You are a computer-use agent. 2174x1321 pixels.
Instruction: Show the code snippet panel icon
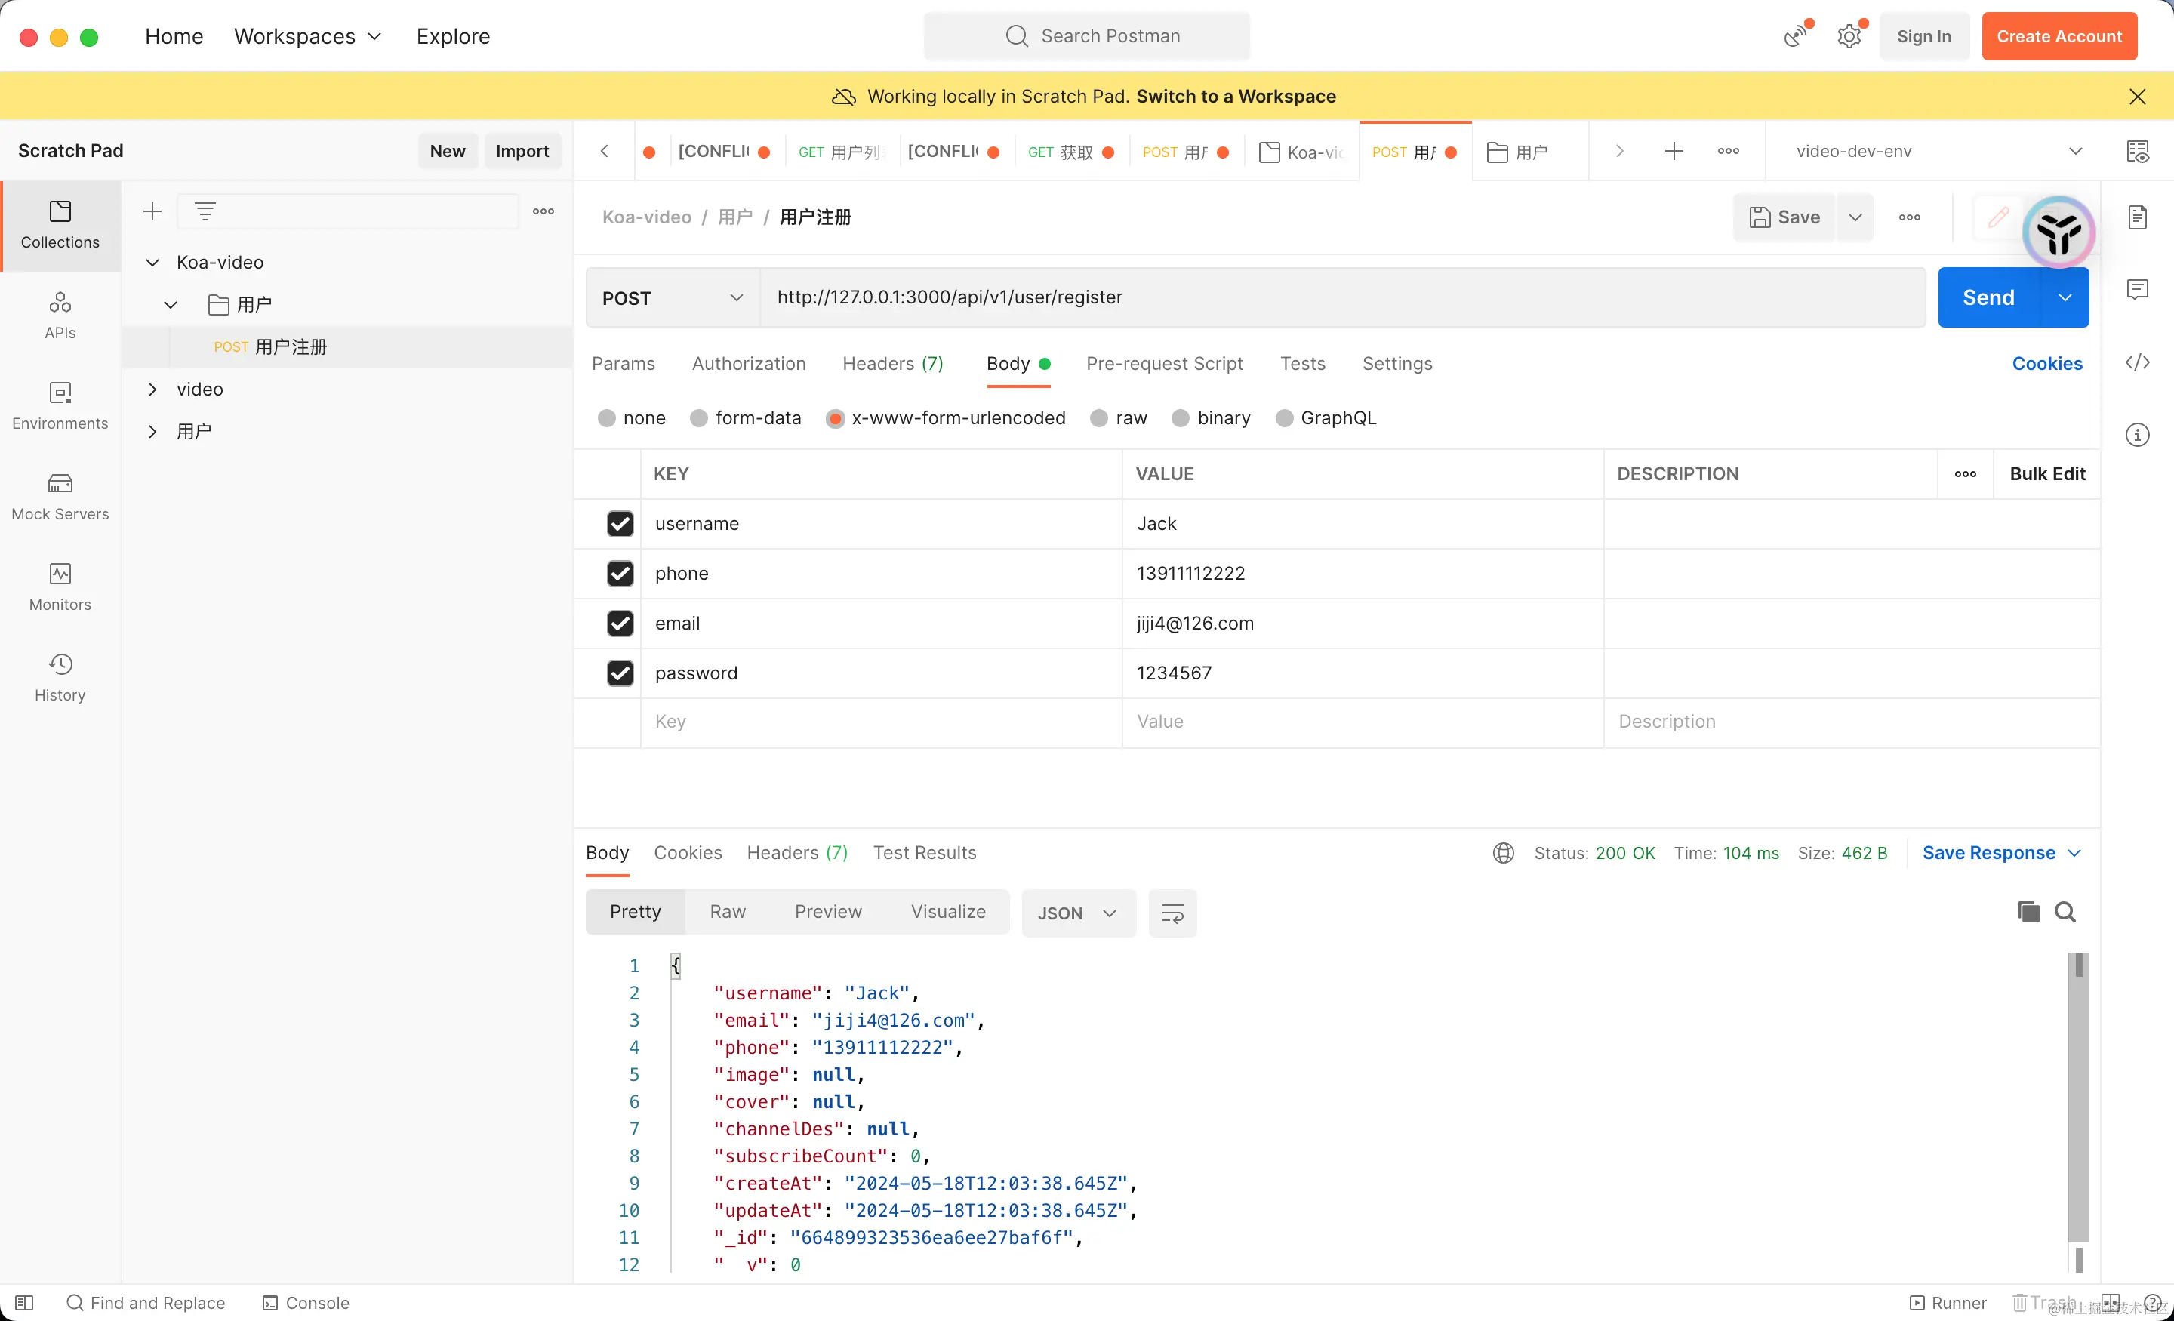pyautogui.click(x=2136, y=362)
